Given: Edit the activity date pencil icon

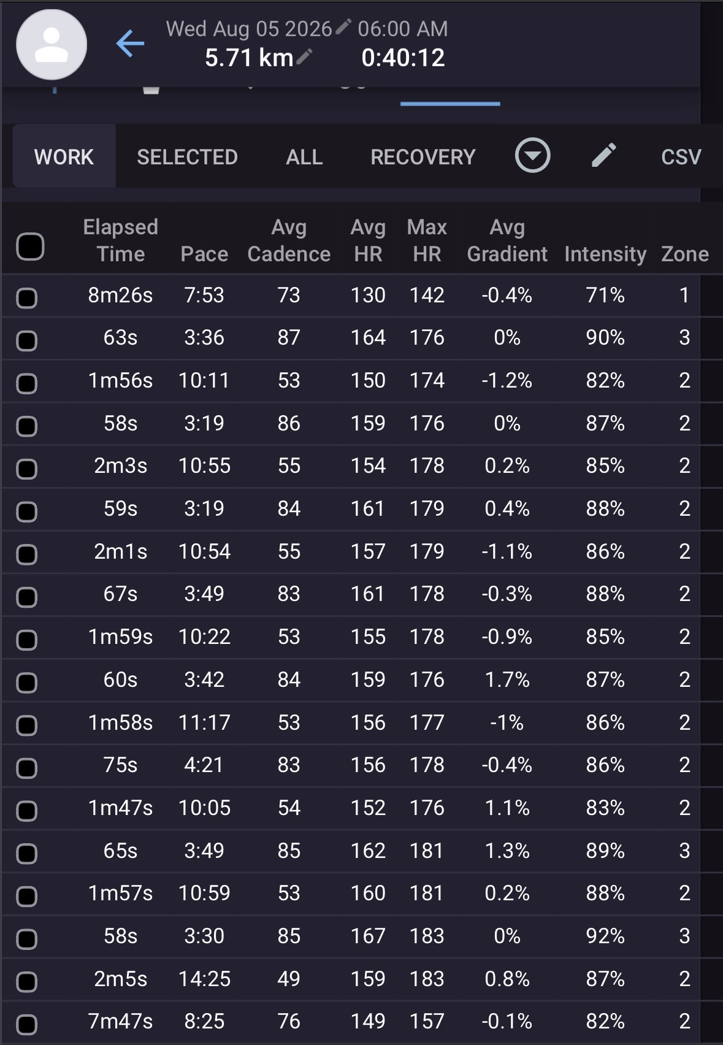Looking at the screenshot, I should pyautogui.click(x=343, y=26).
